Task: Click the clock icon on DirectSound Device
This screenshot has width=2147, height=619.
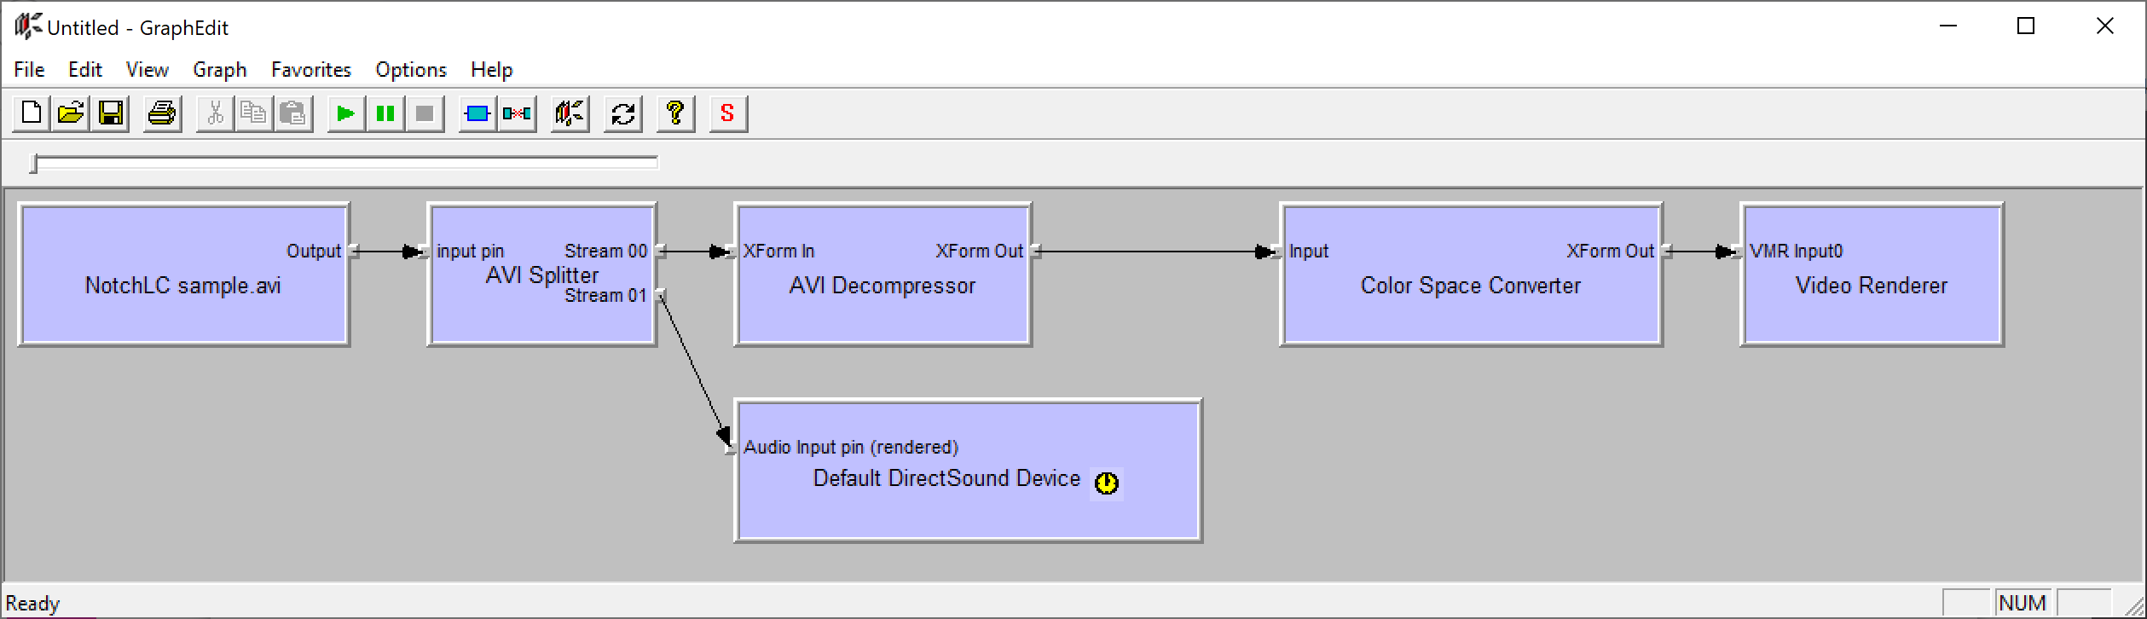Action: [x=1106, y=483]
